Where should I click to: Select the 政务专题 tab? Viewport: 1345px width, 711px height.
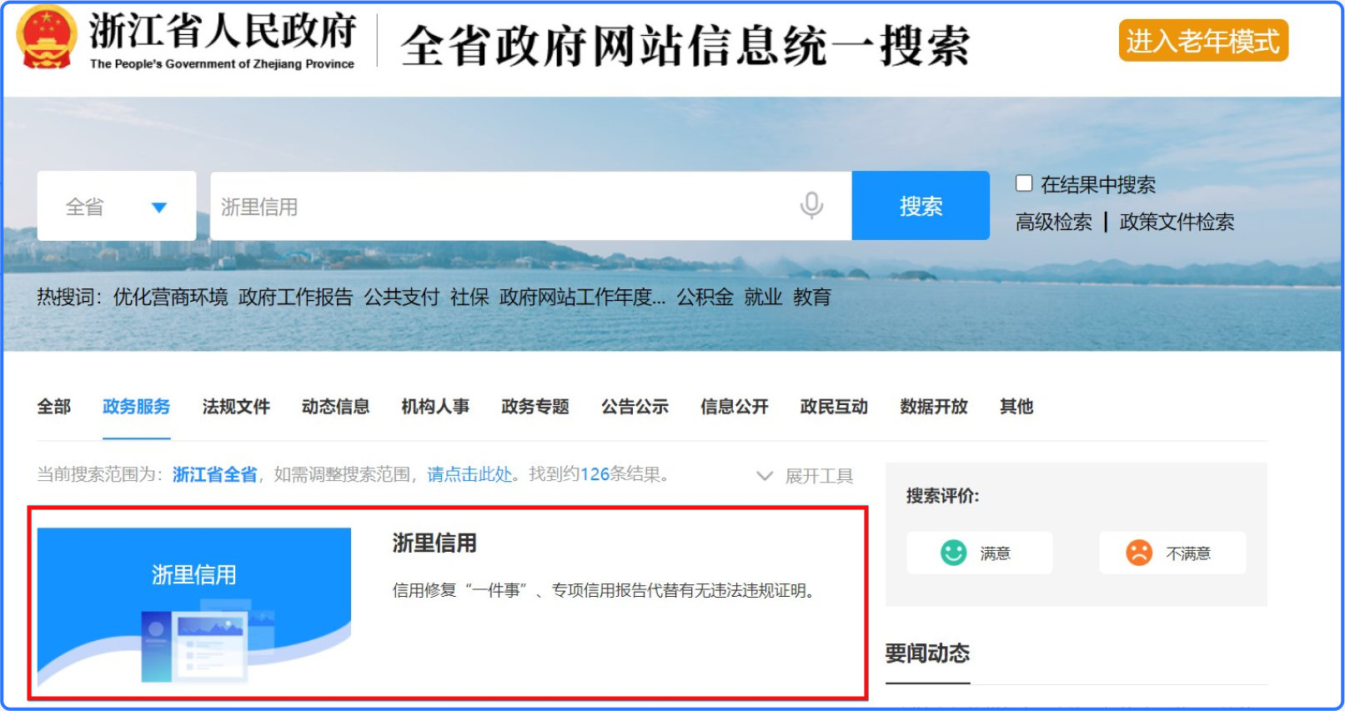(x=534, y=407)
